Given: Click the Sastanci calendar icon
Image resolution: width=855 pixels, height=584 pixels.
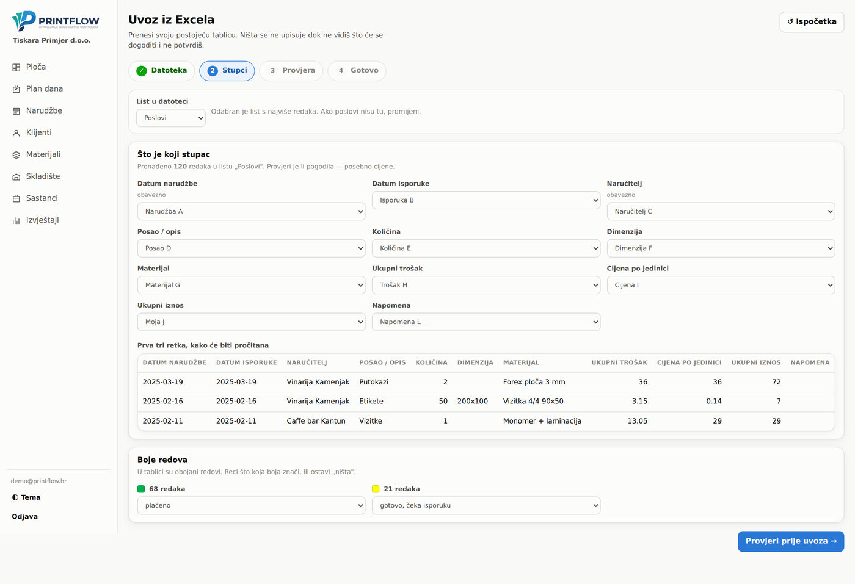Looking at the screenshot, I should (x=16, y=199).
